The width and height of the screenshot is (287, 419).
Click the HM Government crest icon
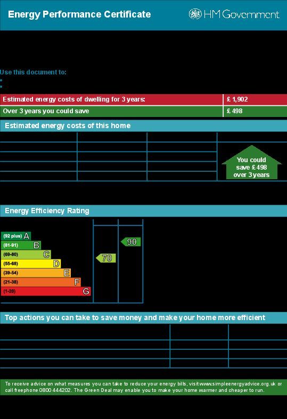195,14
